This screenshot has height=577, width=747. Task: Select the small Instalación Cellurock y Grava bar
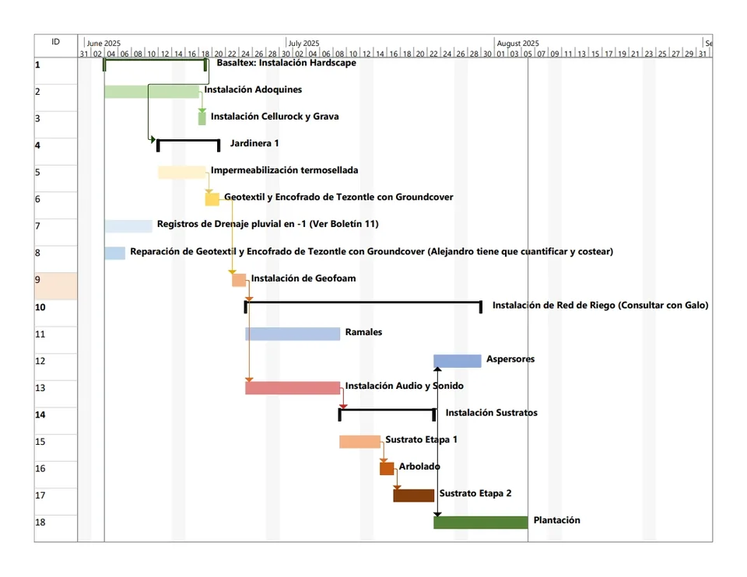[x=202, y=118]
